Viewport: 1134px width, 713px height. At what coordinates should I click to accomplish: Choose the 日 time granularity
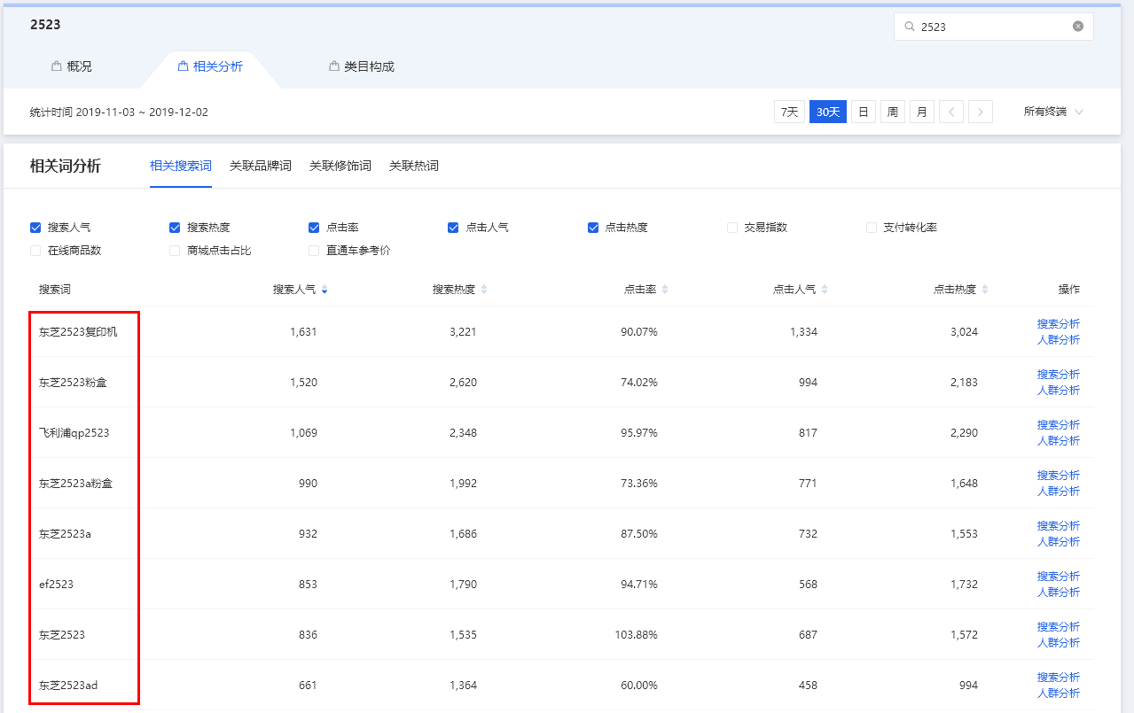point(864,112)
